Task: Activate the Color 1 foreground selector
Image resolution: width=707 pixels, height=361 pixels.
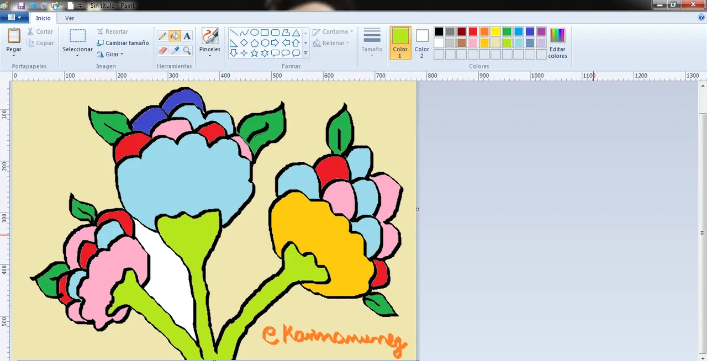Action: click(x=400, y=43)
